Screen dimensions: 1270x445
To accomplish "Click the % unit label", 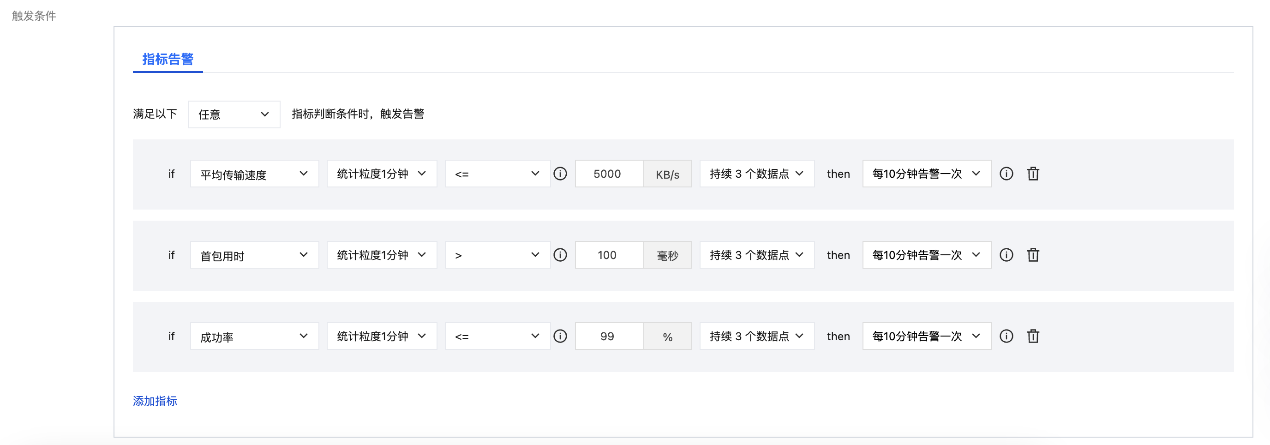I will (x=668, y=337).
